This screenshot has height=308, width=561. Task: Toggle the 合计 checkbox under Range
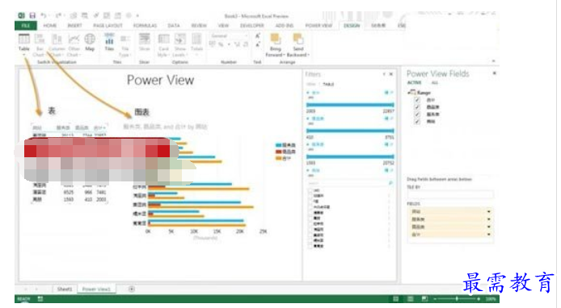coord(417,100)
